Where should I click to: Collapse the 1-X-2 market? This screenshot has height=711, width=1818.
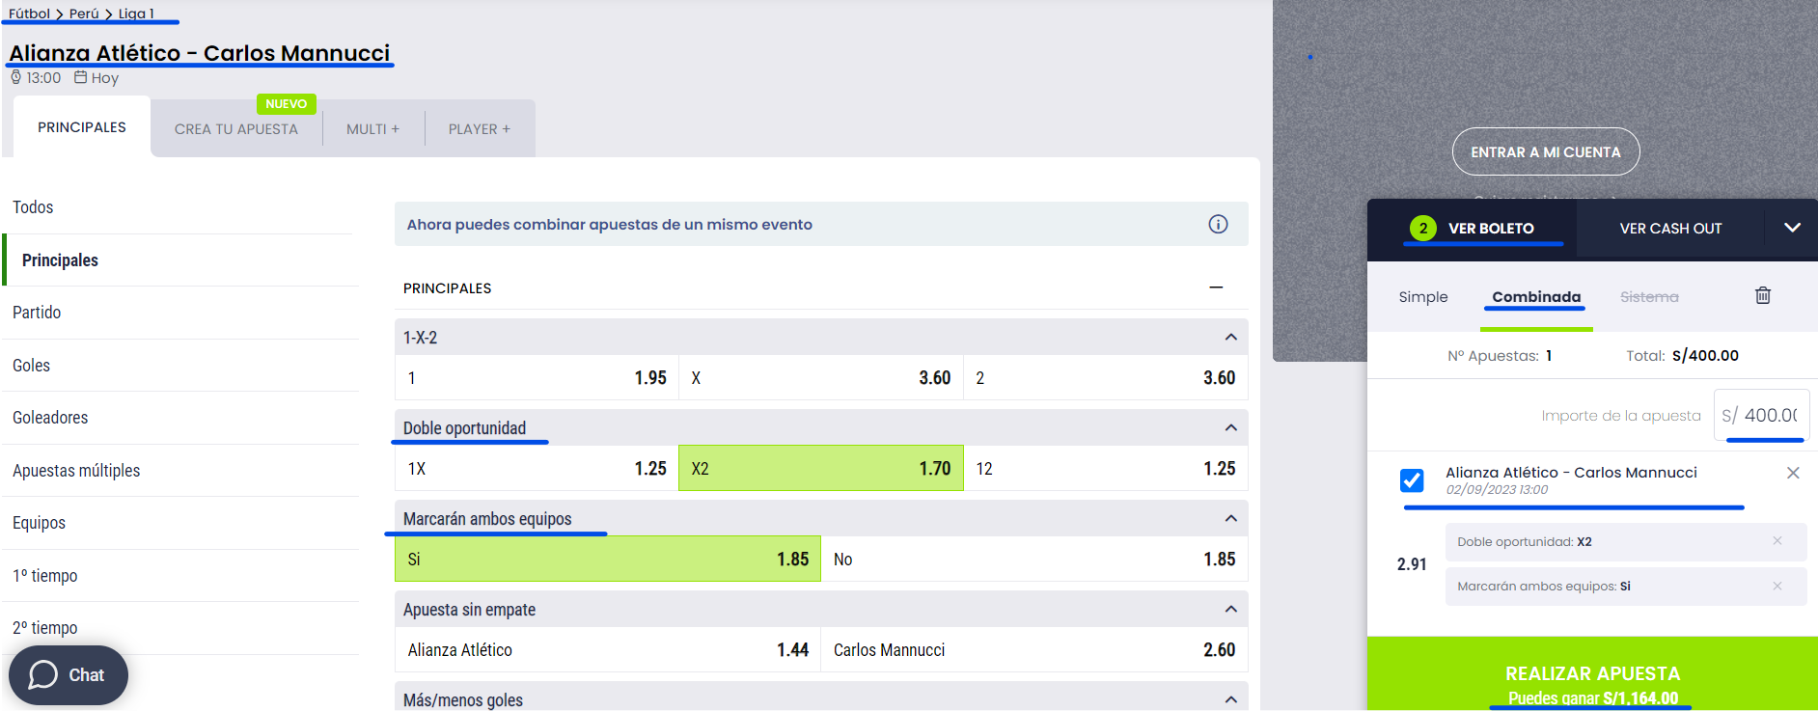[1230, 337]
